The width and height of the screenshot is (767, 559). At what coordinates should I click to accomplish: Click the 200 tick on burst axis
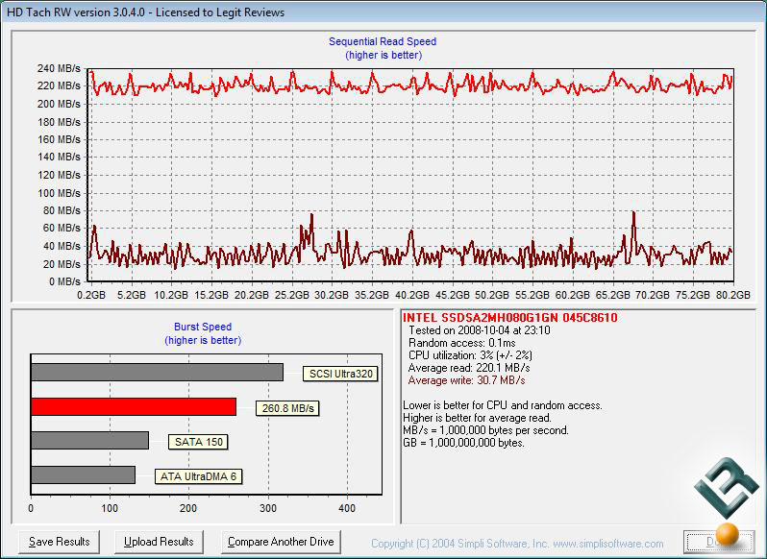click(x=188, y=508)
